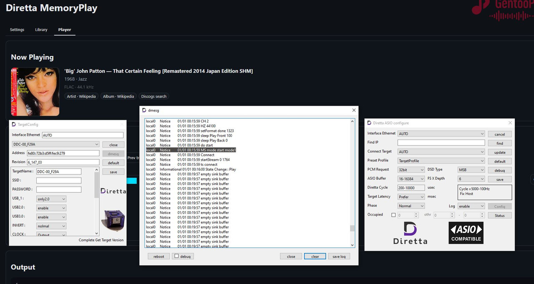Click debug button in ASIO configure
534x284 pixels.
pyautogui.click(x=500, y=170)
